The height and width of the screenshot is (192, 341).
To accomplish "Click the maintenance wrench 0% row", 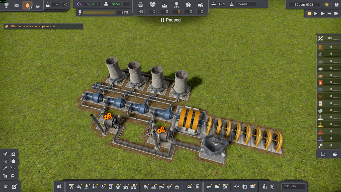I will 329,38.
